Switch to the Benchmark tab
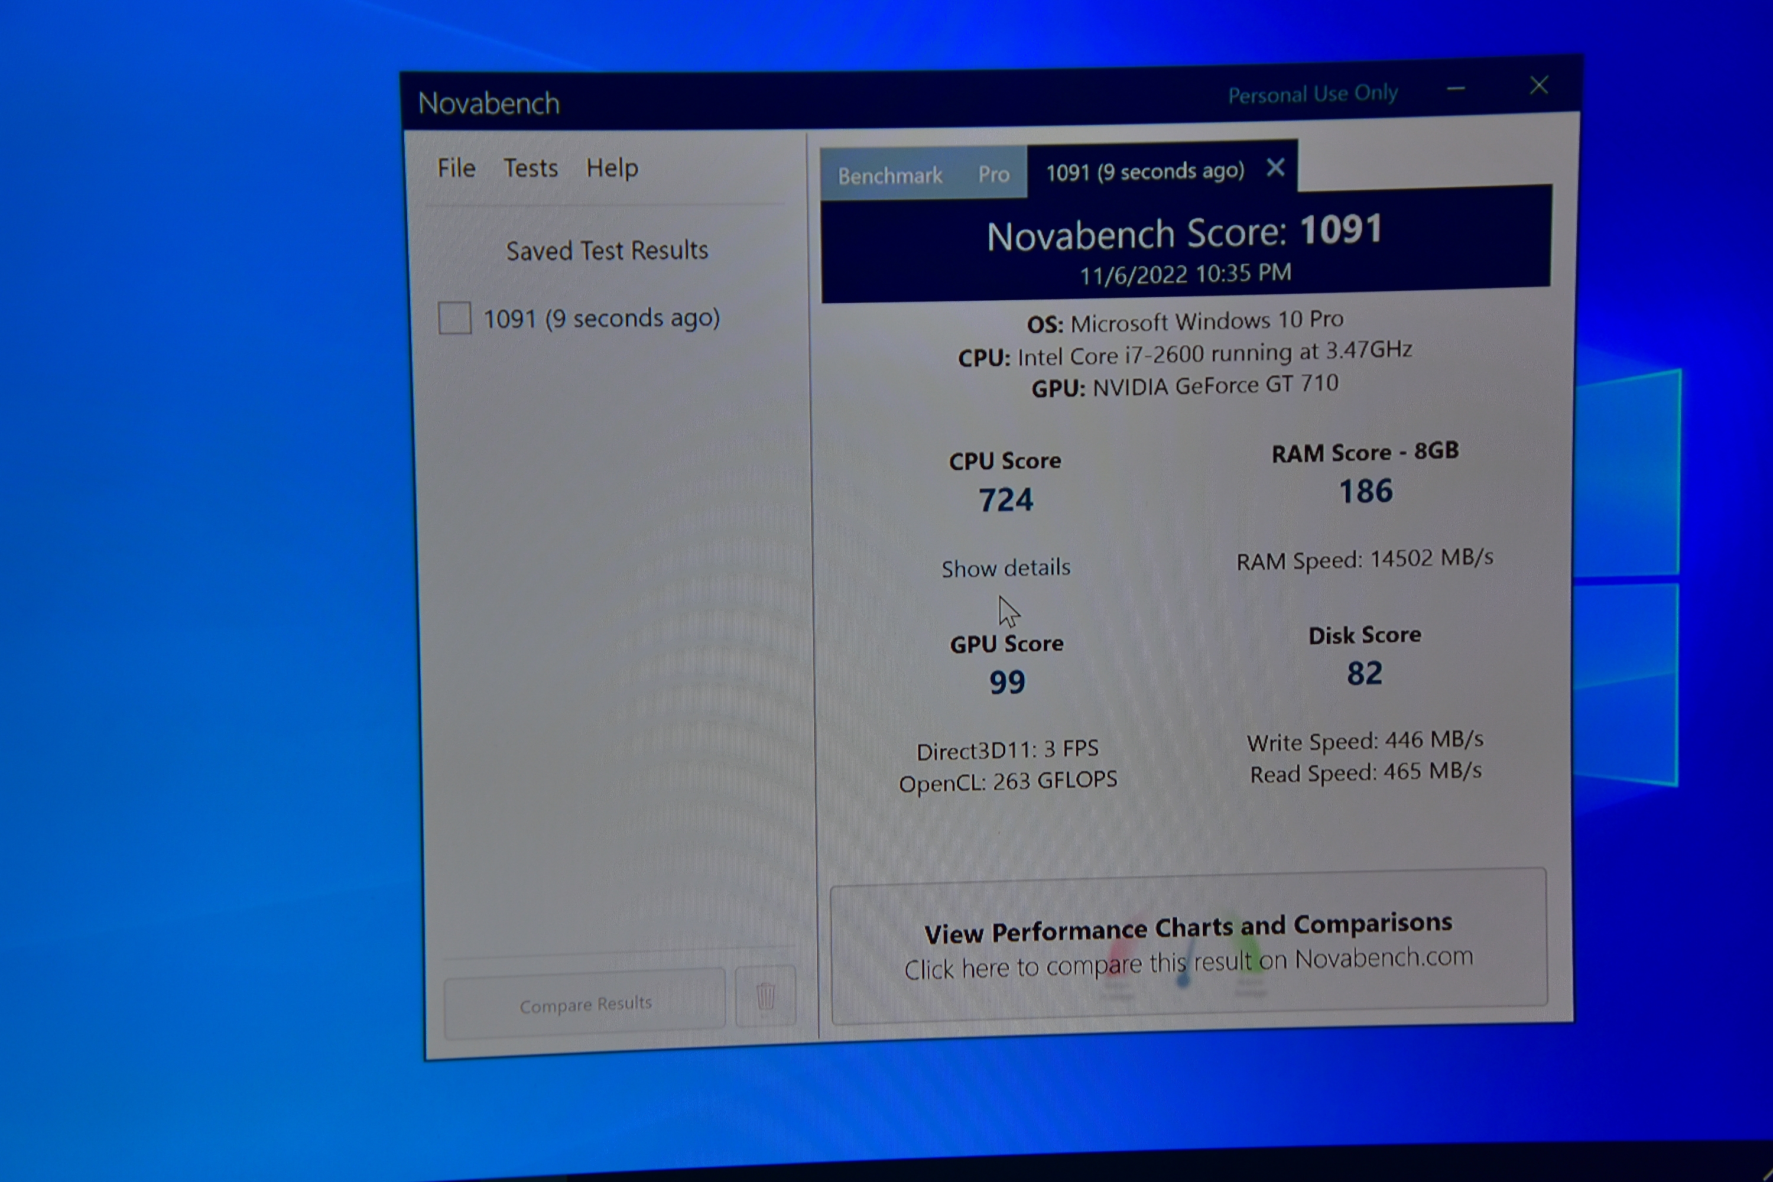This screenshot has width=1773, height=1182. (889, 176)
